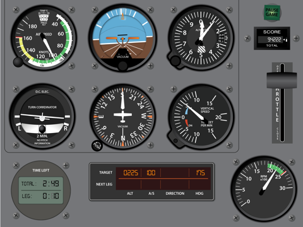Click the heading indicator PUSH knob
Image resolution: width=303 pixels, height=227 pixels.
click(x=97, y=145)
